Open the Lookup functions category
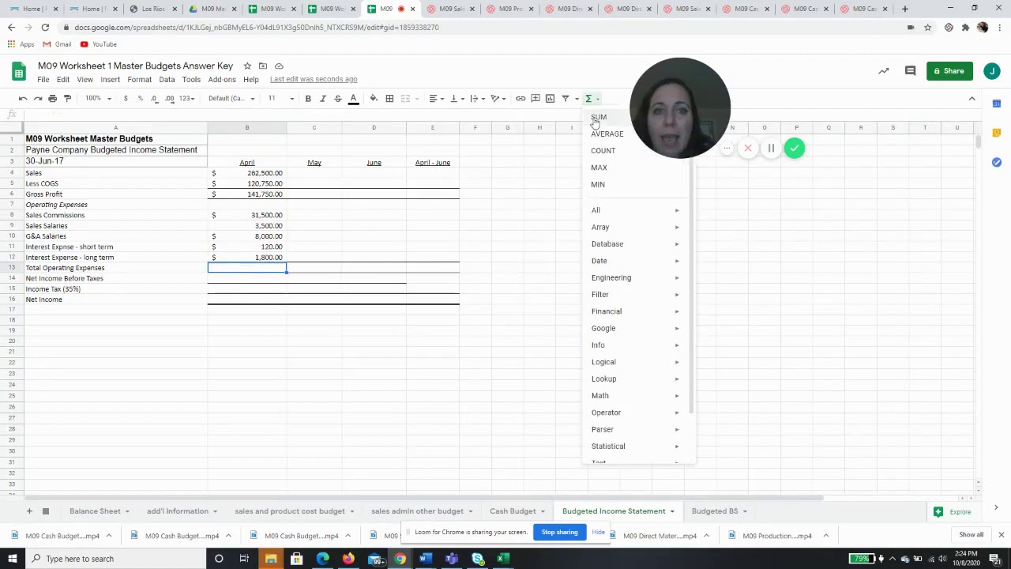 coord(635,379)
